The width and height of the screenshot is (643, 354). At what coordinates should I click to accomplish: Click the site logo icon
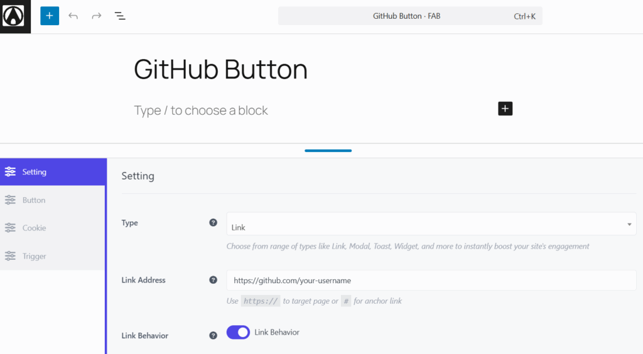15,16
